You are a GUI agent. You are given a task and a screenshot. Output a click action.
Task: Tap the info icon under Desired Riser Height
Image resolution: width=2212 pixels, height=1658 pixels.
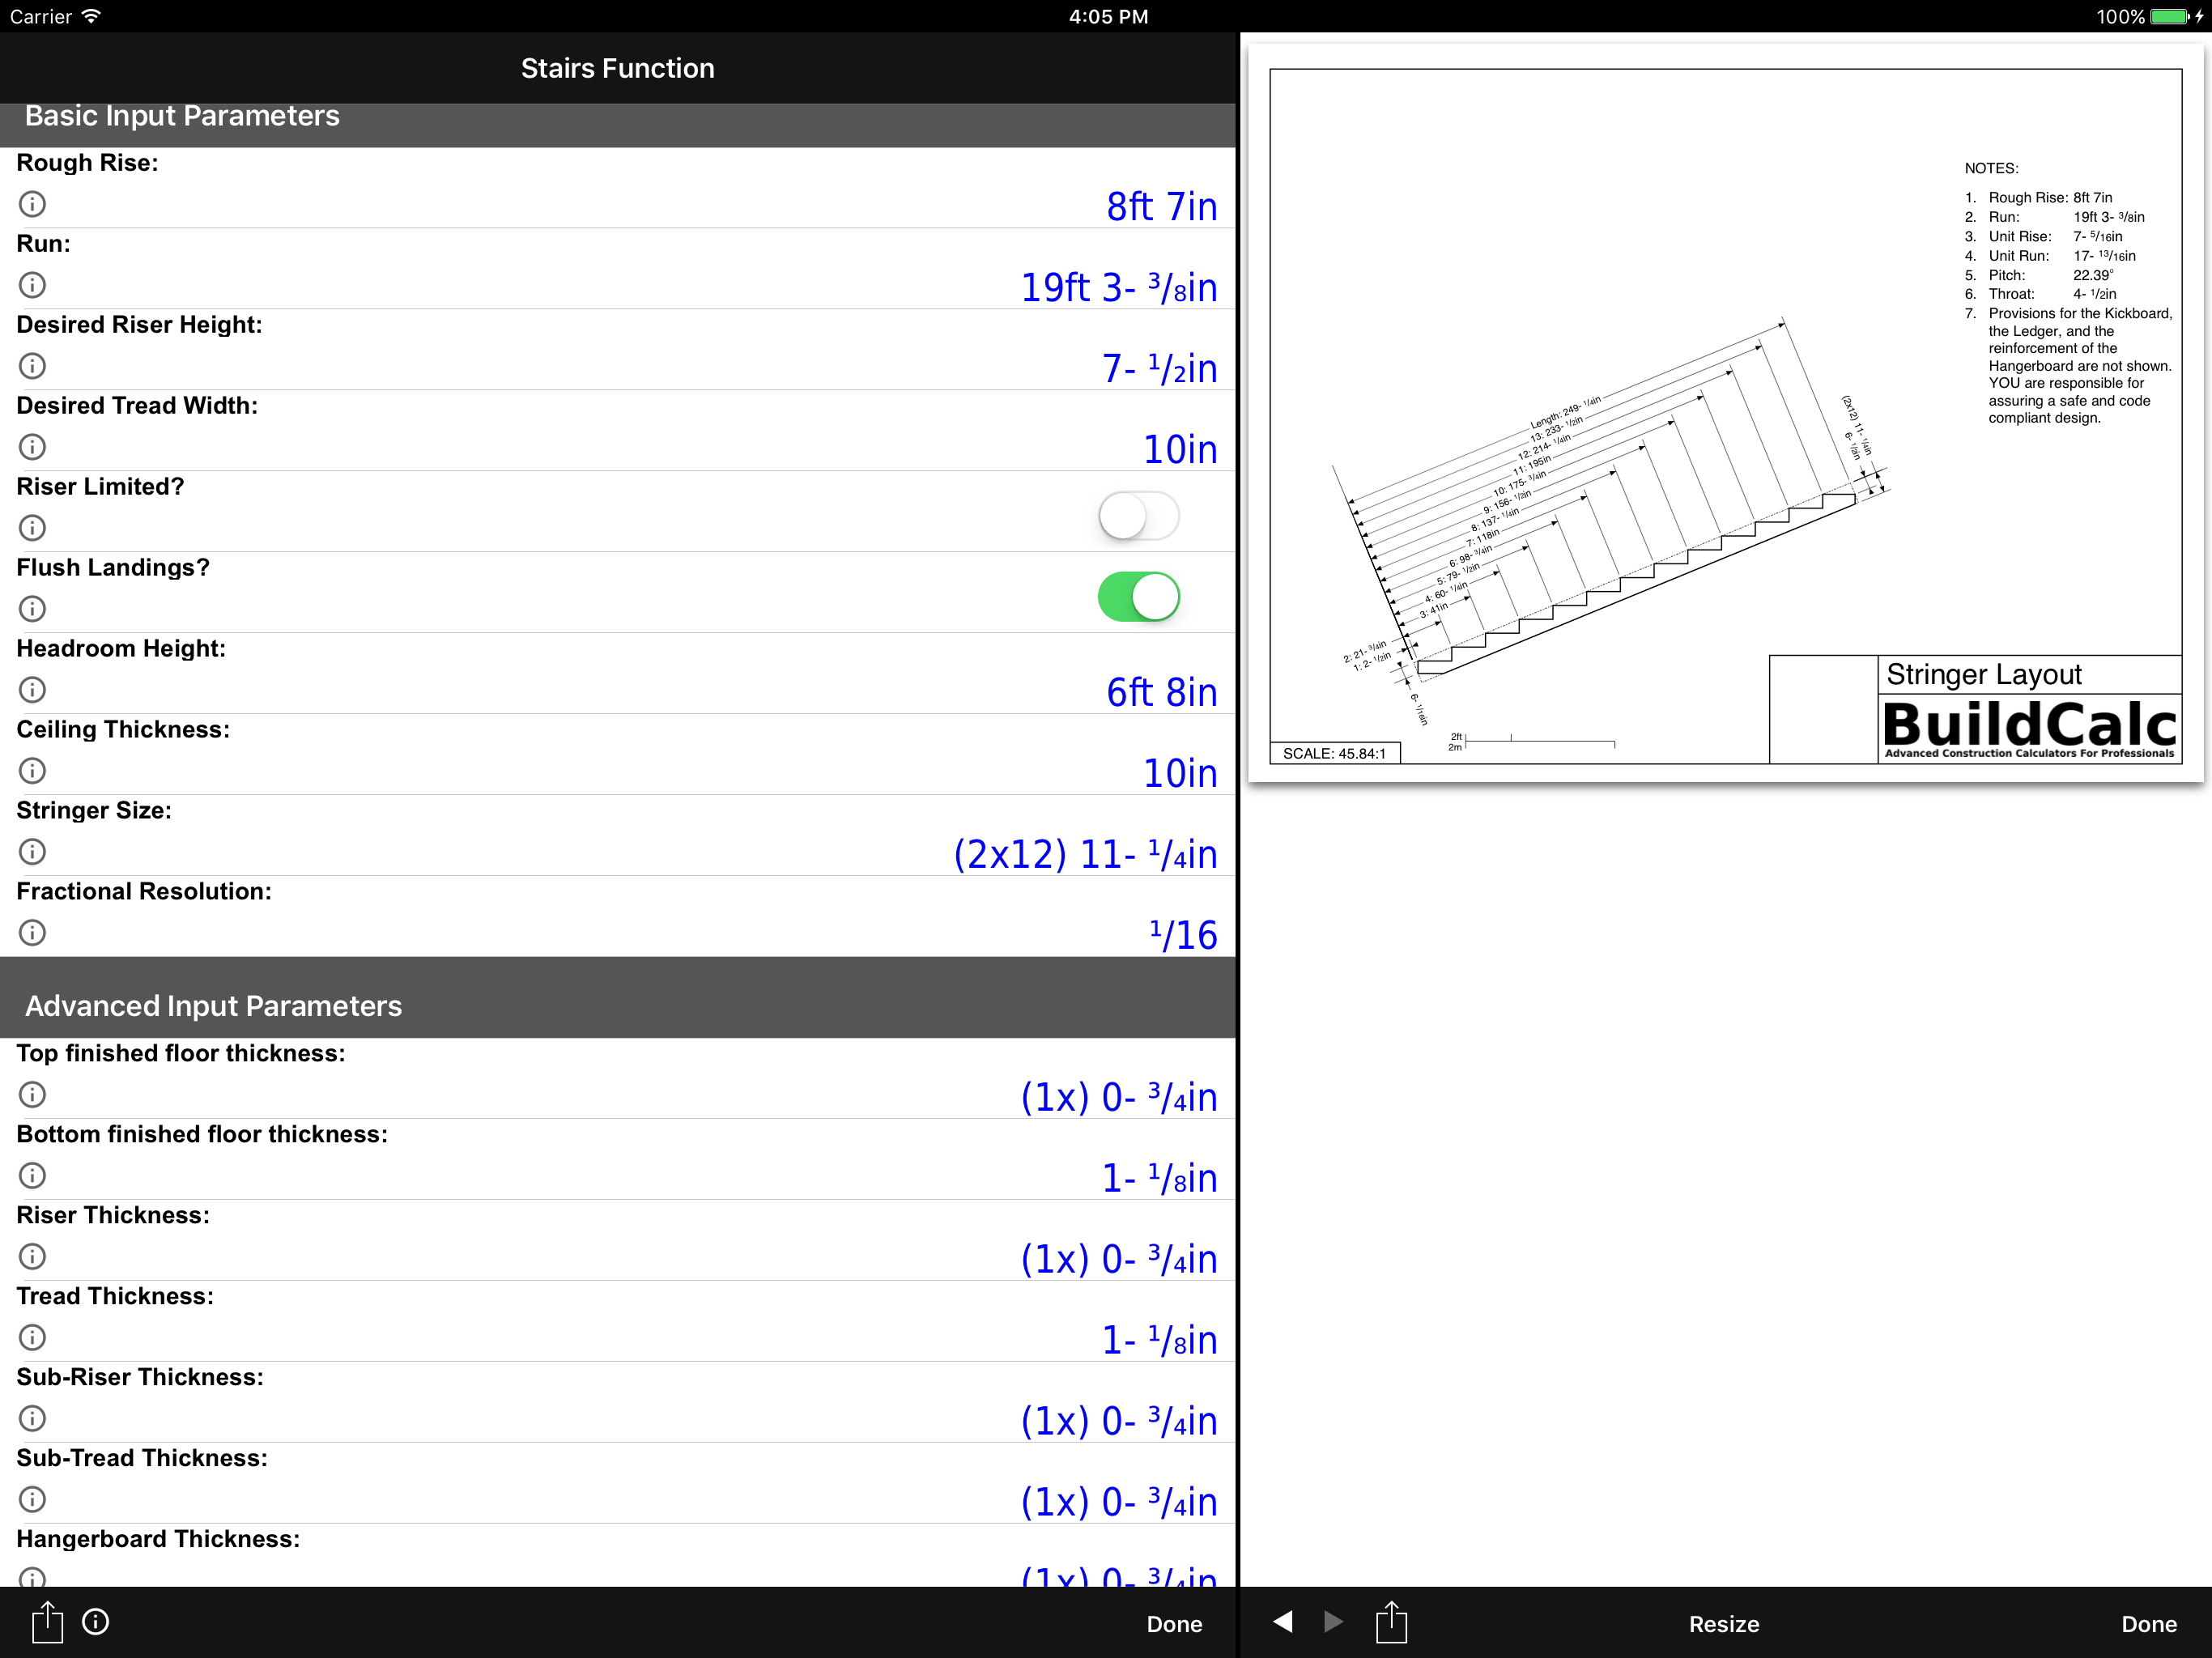click(32, 366)
